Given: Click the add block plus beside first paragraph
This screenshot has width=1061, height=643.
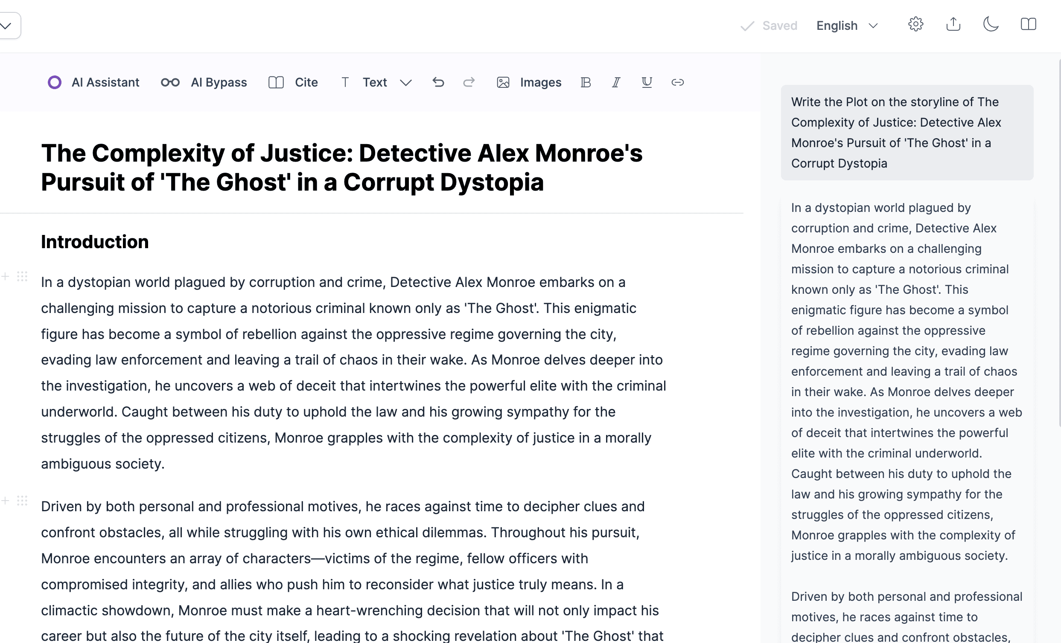Looking at the screenshot, I should (5, 276).
